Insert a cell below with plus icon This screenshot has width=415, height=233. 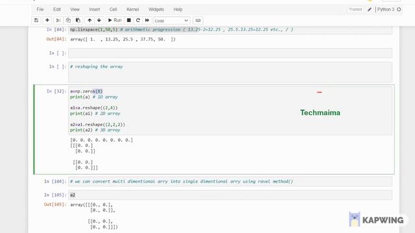click(x=47, y=20)
